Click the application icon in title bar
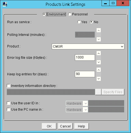The height and width of the screenshot is (133, 131). (5, 4)
